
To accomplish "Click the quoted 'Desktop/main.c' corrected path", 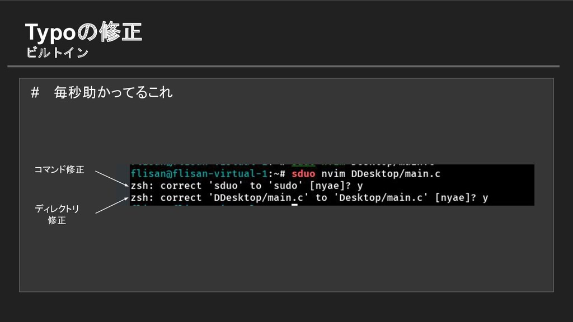I will 382,197.
